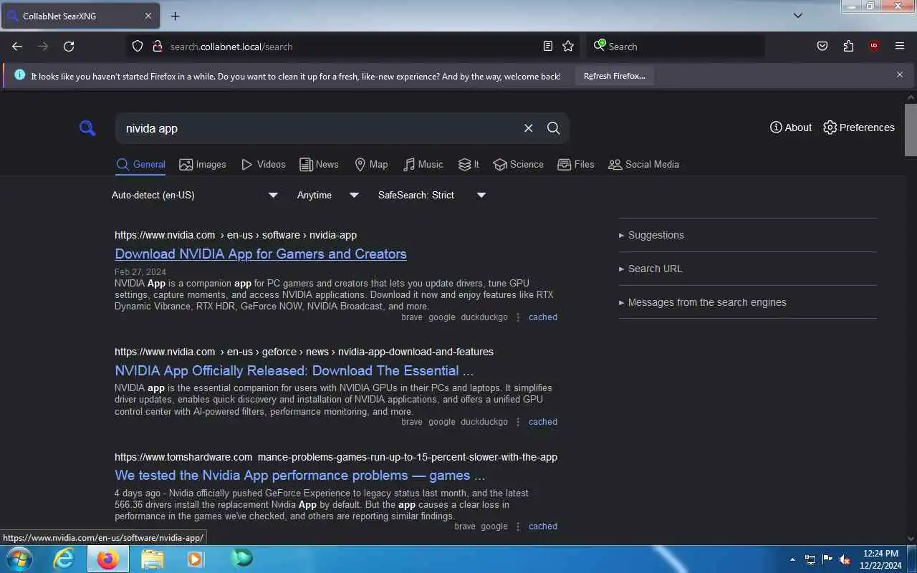Screen dimensions: 917x573
Task: Open search Preferences
Action: coord(859,127)
